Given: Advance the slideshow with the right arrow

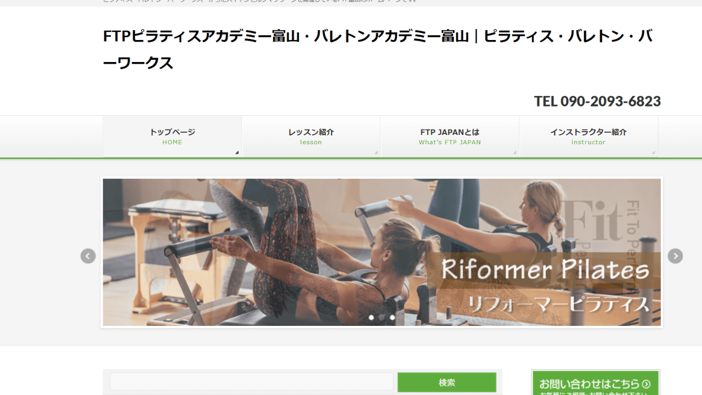Looking at the screenshot, I should coord(675,256).
